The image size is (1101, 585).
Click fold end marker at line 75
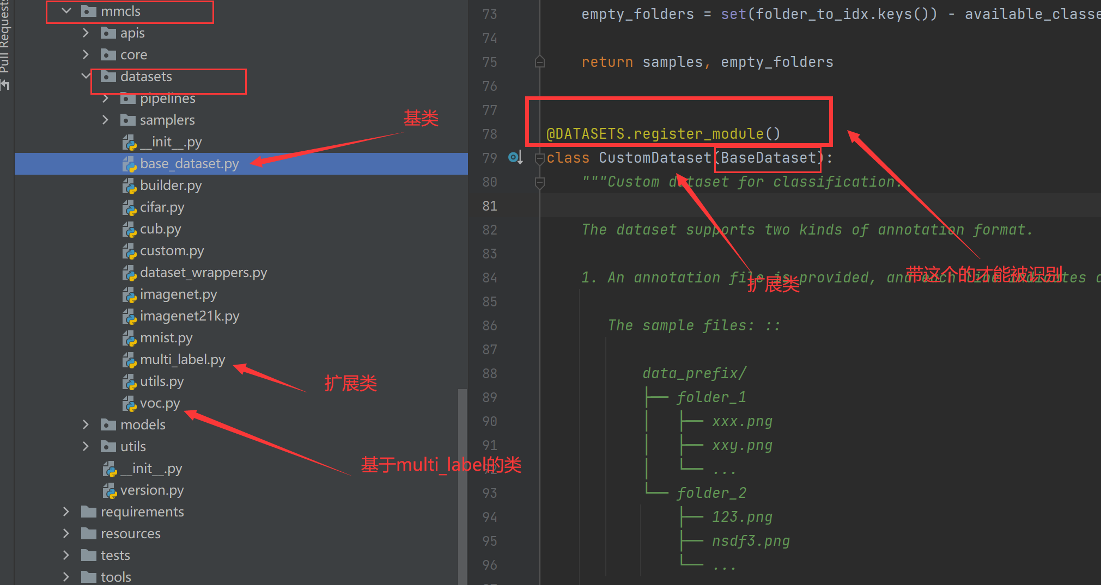pyautogui.click(x=540, y=62)
